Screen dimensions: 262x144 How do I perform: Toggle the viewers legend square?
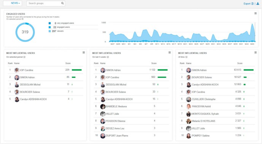point(50,31)
